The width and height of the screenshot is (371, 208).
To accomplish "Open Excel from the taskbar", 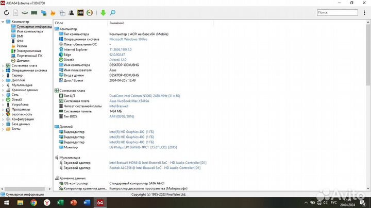I will click(60, 202).
